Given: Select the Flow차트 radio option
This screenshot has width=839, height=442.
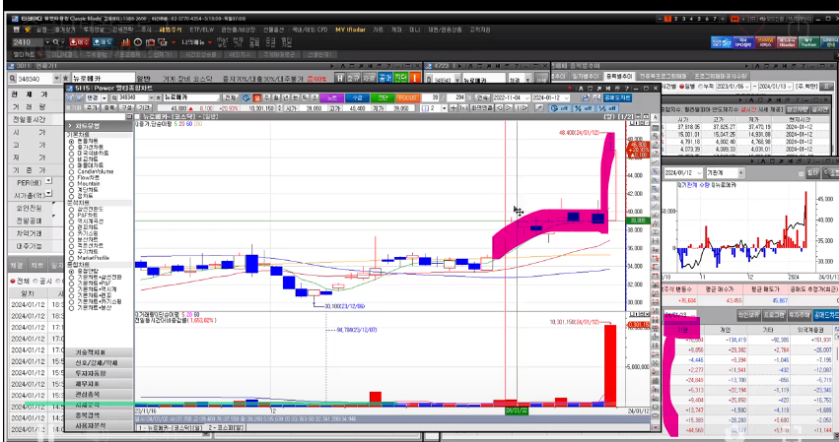Looking at the screenshot, I should point(71,177).
